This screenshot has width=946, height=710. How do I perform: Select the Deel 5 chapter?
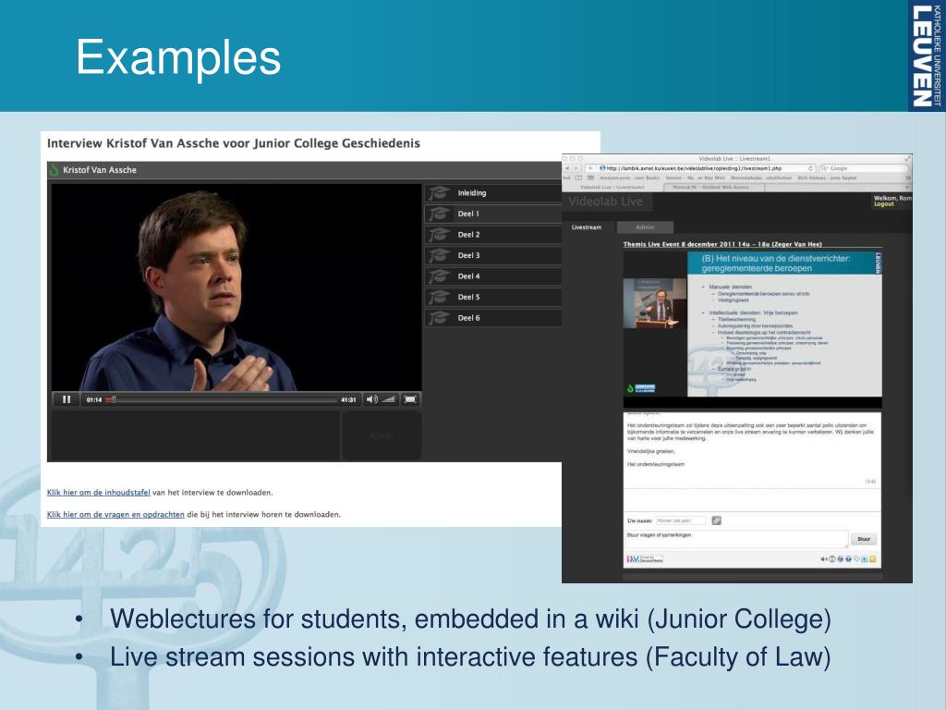493,297
